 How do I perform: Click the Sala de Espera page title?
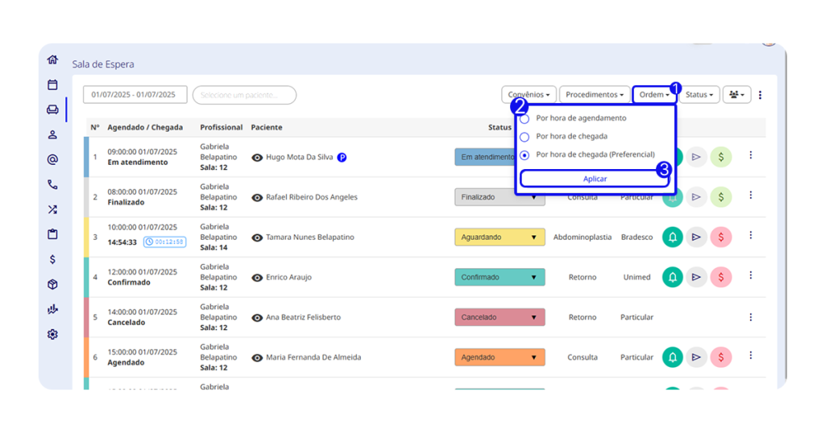pos(103,64)
